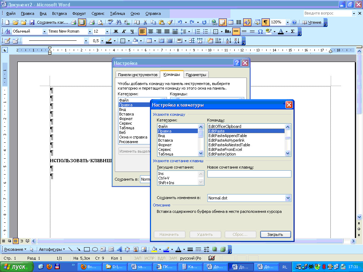363x272 pixels.
Task: Click the numbered list icon
Action: point(197,32)
